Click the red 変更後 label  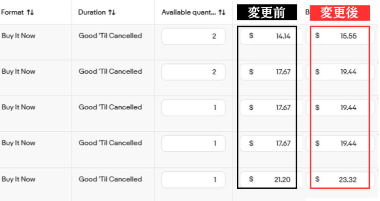[340, 13]
